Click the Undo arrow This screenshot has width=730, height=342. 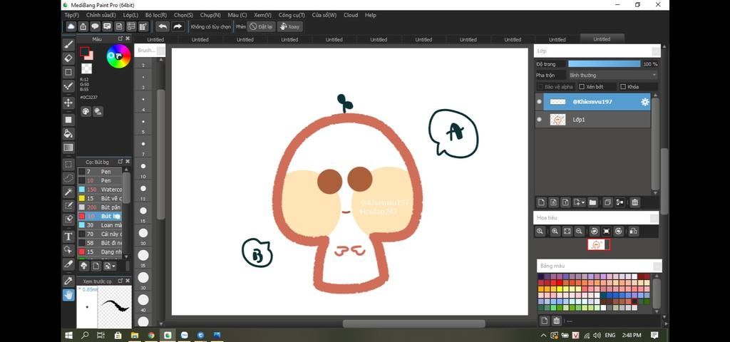[163, 26]
